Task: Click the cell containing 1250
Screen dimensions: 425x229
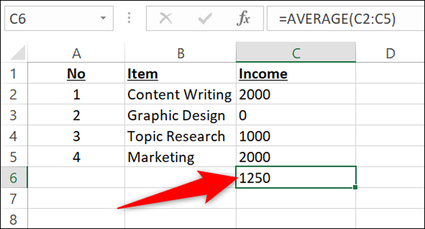Action: click(x=296, y=177)
